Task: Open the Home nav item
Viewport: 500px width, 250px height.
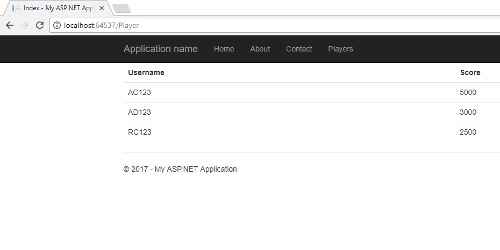Action: tap(224, 49)
